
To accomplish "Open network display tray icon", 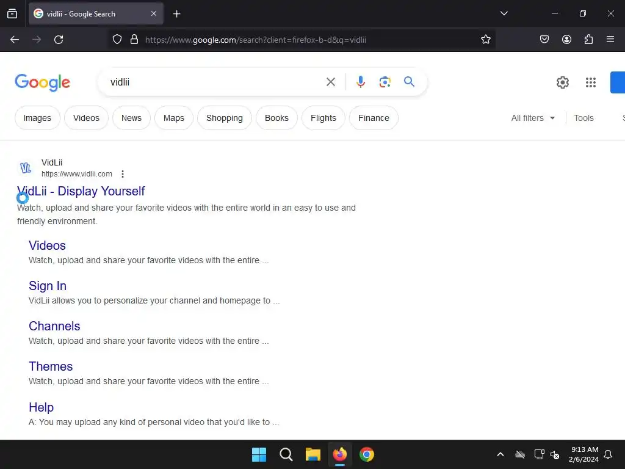I will pyautogui.click(x=539, y=454).
